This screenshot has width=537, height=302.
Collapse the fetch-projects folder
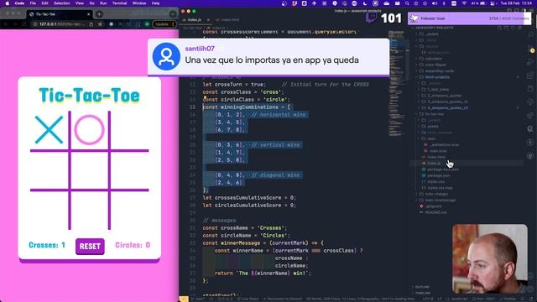pyautogui.click(x=437, y=77)
